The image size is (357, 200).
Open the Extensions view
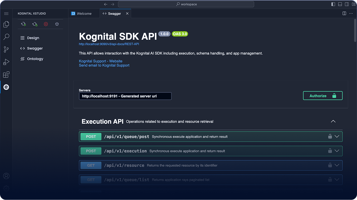point(6,74)
